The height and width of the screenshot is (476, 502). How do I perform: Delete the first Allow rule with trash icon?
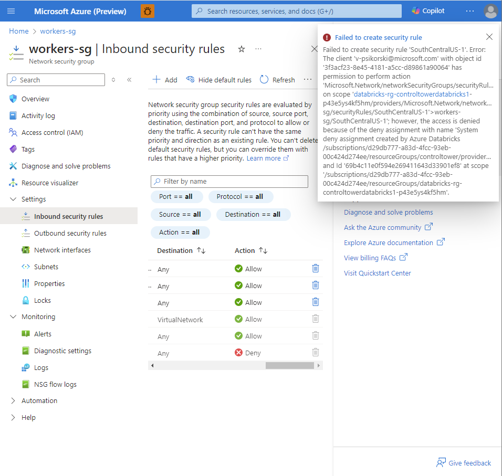(315, 268)
